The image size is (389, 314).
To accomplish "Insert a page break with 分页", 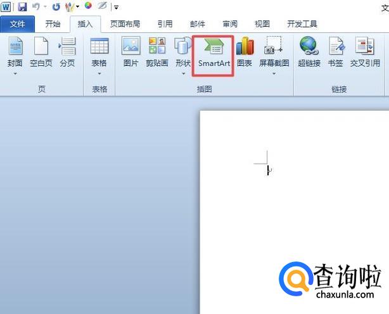I will (x=67, y=51).
